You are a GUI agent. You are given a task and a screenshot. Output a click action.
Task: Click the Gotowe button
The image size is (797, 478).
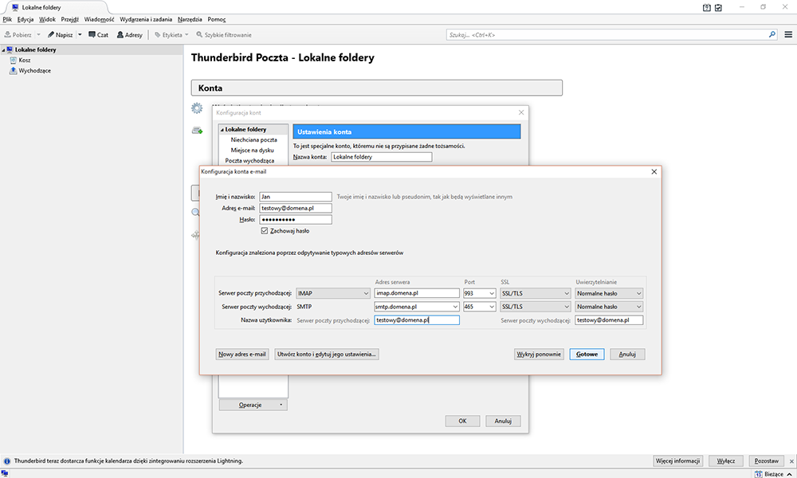[x=587, y=354]
